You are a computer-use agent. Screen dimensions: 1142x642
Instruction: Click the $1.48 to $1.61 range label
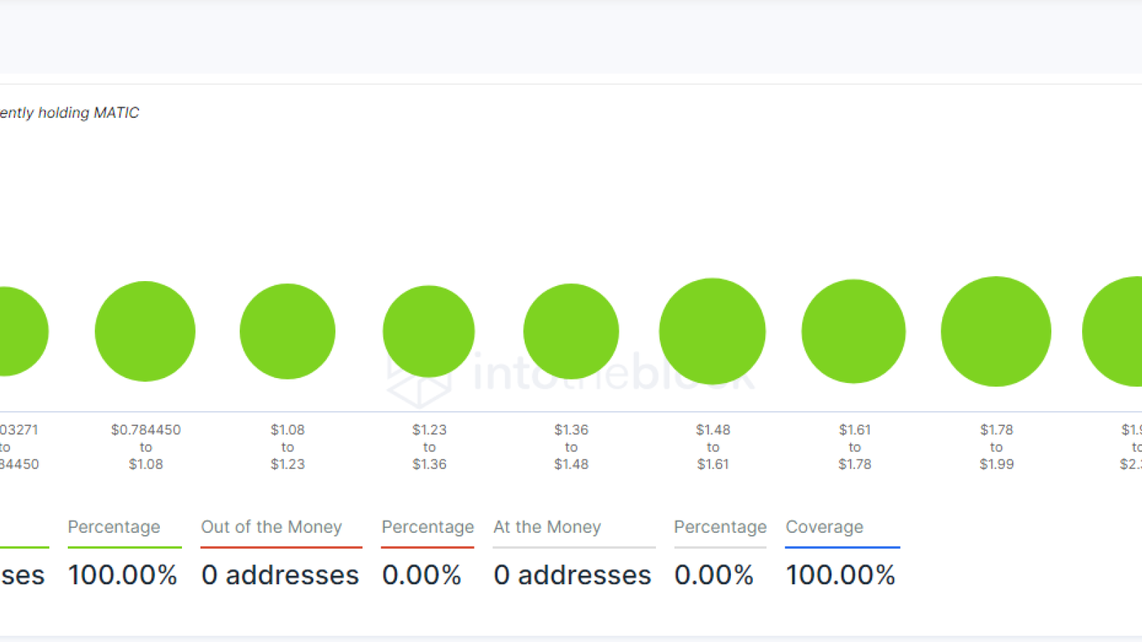(713, 447)
